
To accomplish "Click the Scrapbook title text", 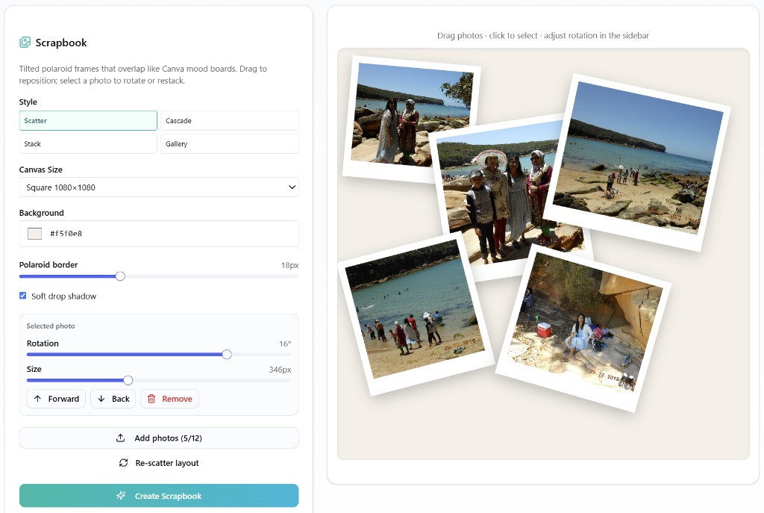I will (61, 43).
